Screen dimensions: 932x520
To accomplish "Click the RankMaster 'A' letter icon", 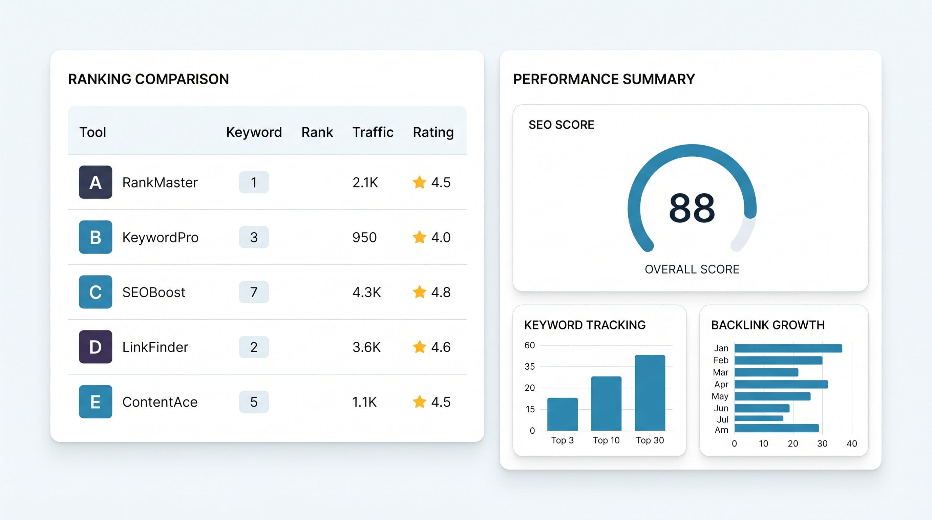I will [x=96, y=182].
